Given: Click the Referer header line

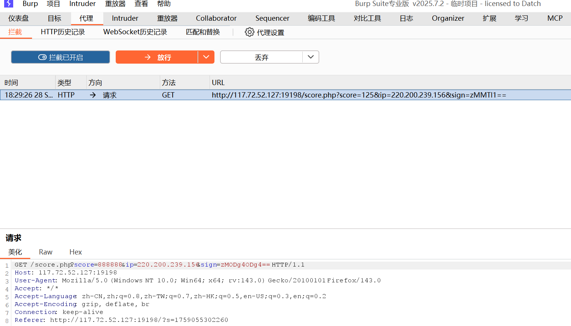Looking at the screenshot, I should point(121,320).
